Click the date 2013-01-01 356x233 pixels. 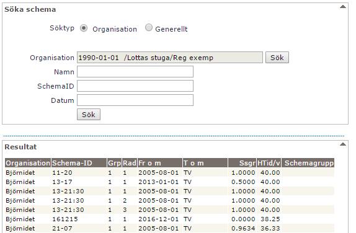click(159, 182)
